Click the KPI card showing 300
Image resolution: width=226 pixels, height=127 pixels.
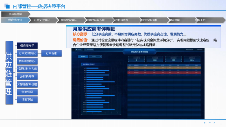point(155,59)
